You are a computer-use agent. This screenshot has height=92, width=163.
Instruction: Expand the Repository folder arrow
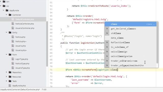[6, 72]
